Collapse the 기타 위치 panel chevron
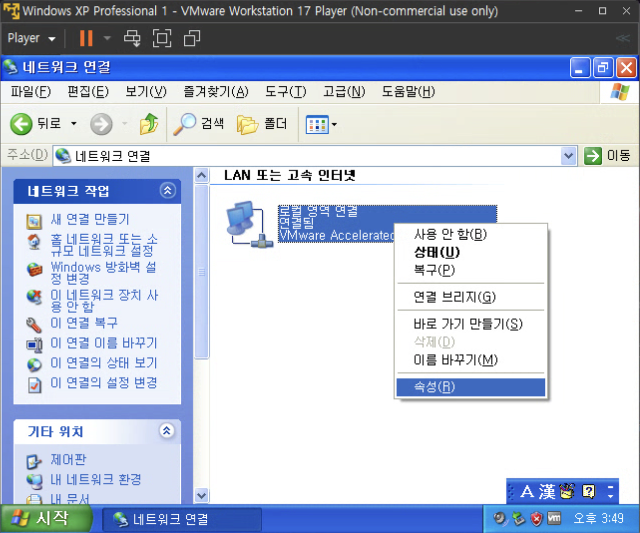This screenshot has width=640, height=533. (167, 431)
